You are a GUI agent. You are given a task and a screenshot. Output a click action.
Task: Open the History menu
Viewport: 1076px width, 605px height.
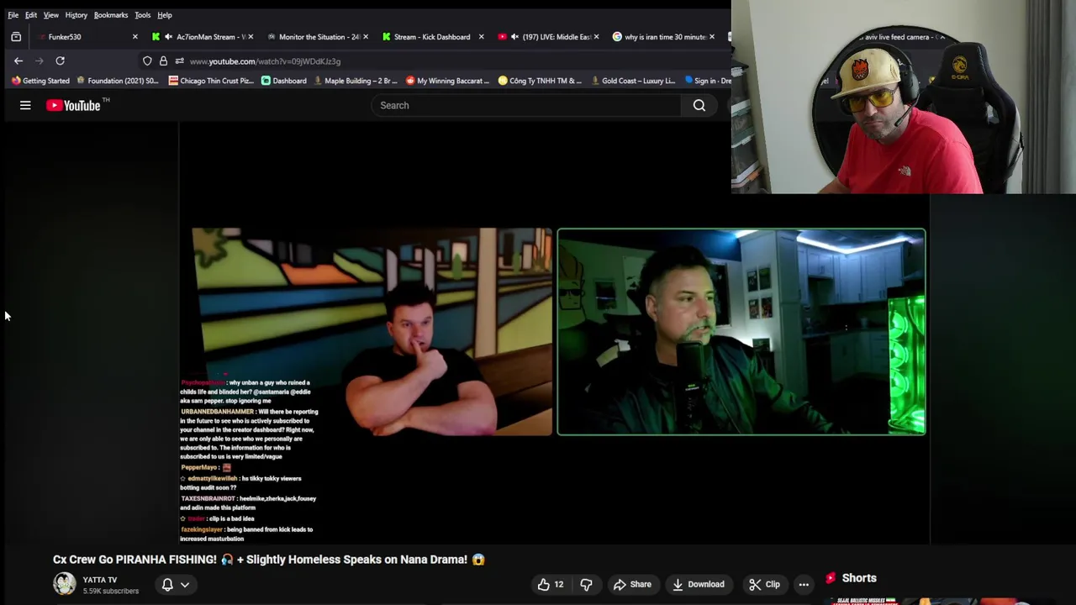(76, 15)
